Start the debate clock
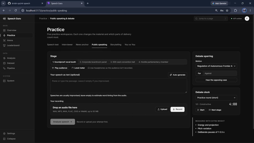 click(201, 110)
